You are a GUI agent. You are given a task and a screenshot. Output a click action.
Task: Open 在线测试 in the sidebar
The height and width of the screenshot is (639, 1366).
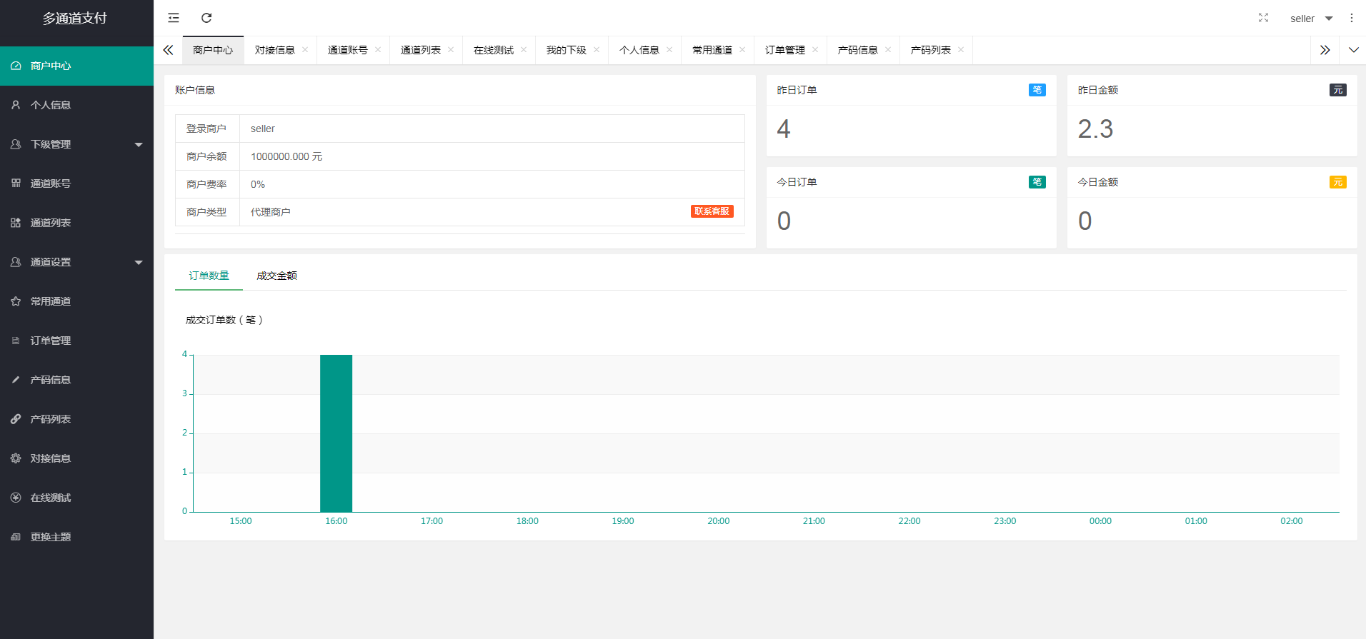[51, 498]
